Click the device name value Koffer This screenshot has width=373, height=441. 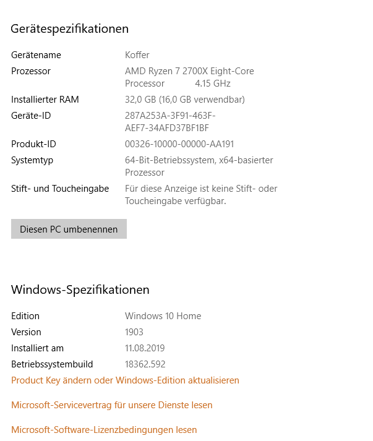click(137, 55)
